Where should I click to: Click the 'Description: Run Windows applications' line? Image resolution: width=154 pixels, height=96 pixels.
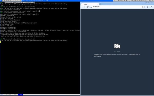coord(23,33)
